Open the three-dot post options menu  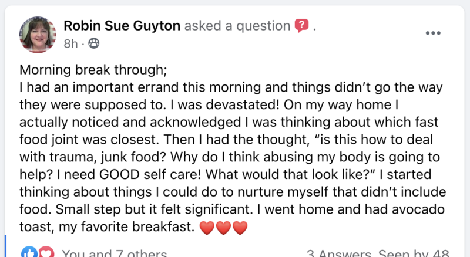coord(433,33)
